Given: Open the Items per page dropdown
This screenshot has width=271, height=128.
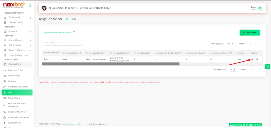Looking at the screenshot, I should tap(231, 43).
